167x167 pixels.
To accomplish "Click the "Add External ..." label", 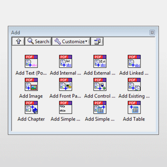I will [100, 73].
